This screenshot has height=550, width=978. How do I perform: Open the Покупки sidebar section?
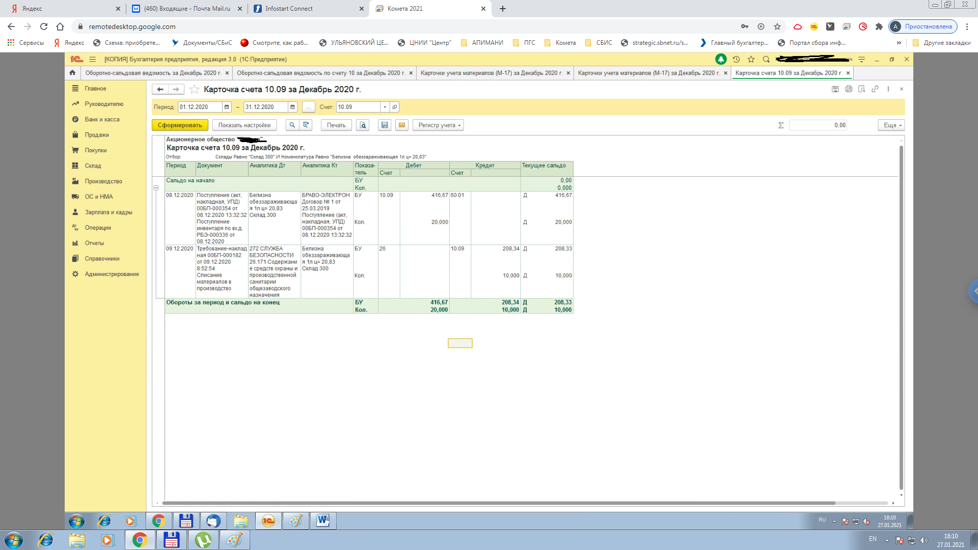[x=96, y=150]
